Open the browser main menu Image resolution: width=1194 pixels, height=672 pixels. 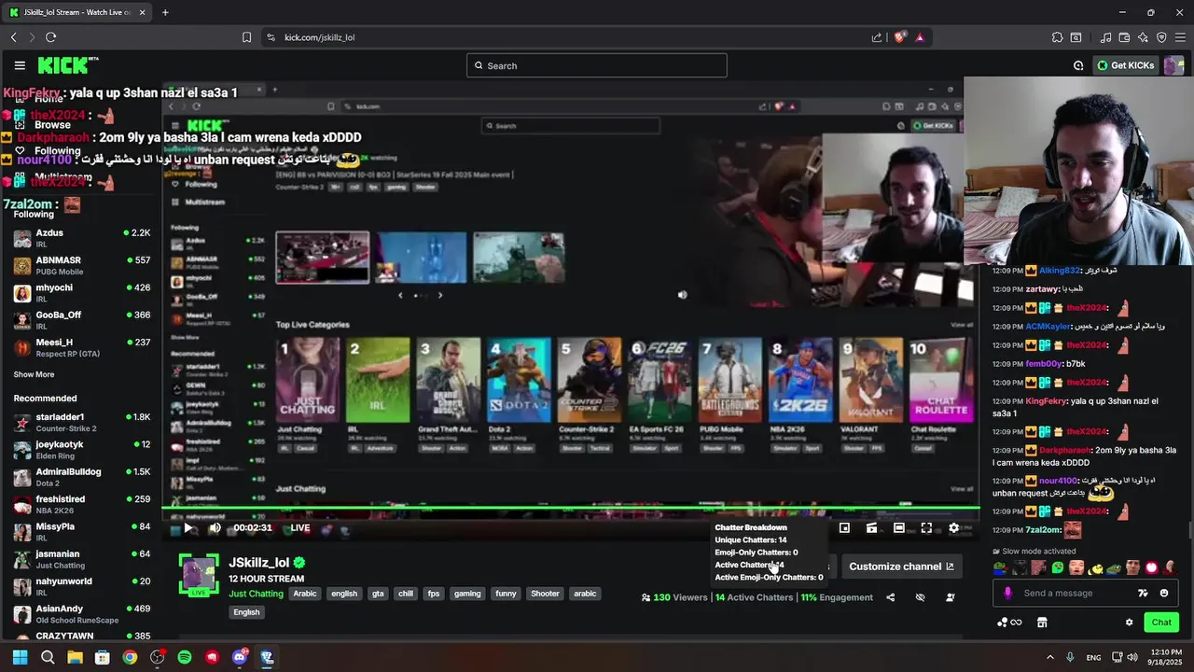[x=1180, y=37]
